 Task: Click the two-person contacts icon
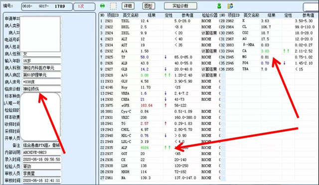(230, 6)
